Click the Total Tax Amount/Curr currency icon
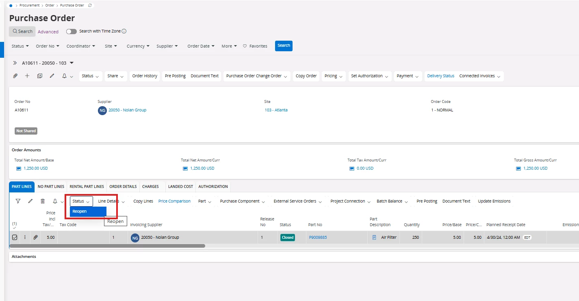This screenshot has width=579, height=301. click(351, 168)
